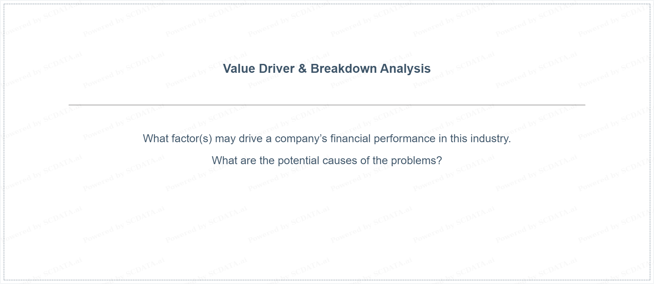Click the "What factor(s) may drive" sentence
This screenshot has height=284, width=654.
[x=327, y=139]
